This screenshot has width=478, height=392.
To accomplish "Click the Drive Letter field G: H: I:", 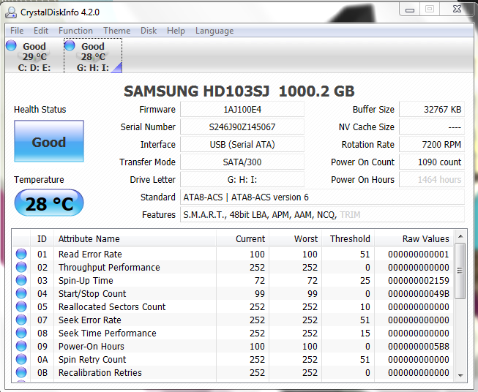I will pyautogui.click(x=242, y=179).
